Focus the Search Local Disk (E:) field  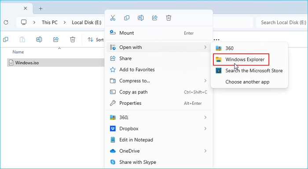click(282, 22)
